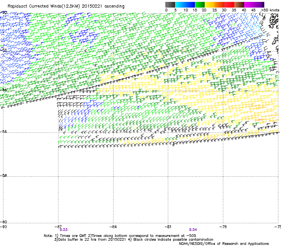Click the '>50 knots' legend label
This screenshot has width=281, height=246.
tap(270, 10)
